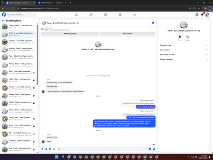Image resolution: width=213 pixels, height=160 pixels.
Task: Click More options button
Action: (127, 34)
